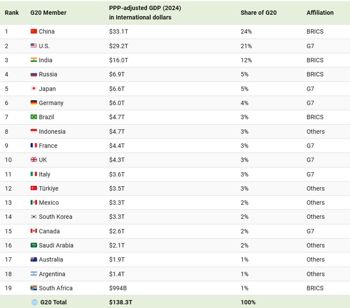This screenshot has width=350, height=308.
Task: Click the Türkiye flag icon
Action: [x=34, y=188]
